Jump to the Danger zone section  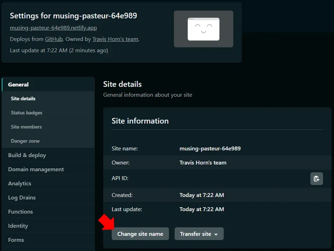[x=25, y=141]
